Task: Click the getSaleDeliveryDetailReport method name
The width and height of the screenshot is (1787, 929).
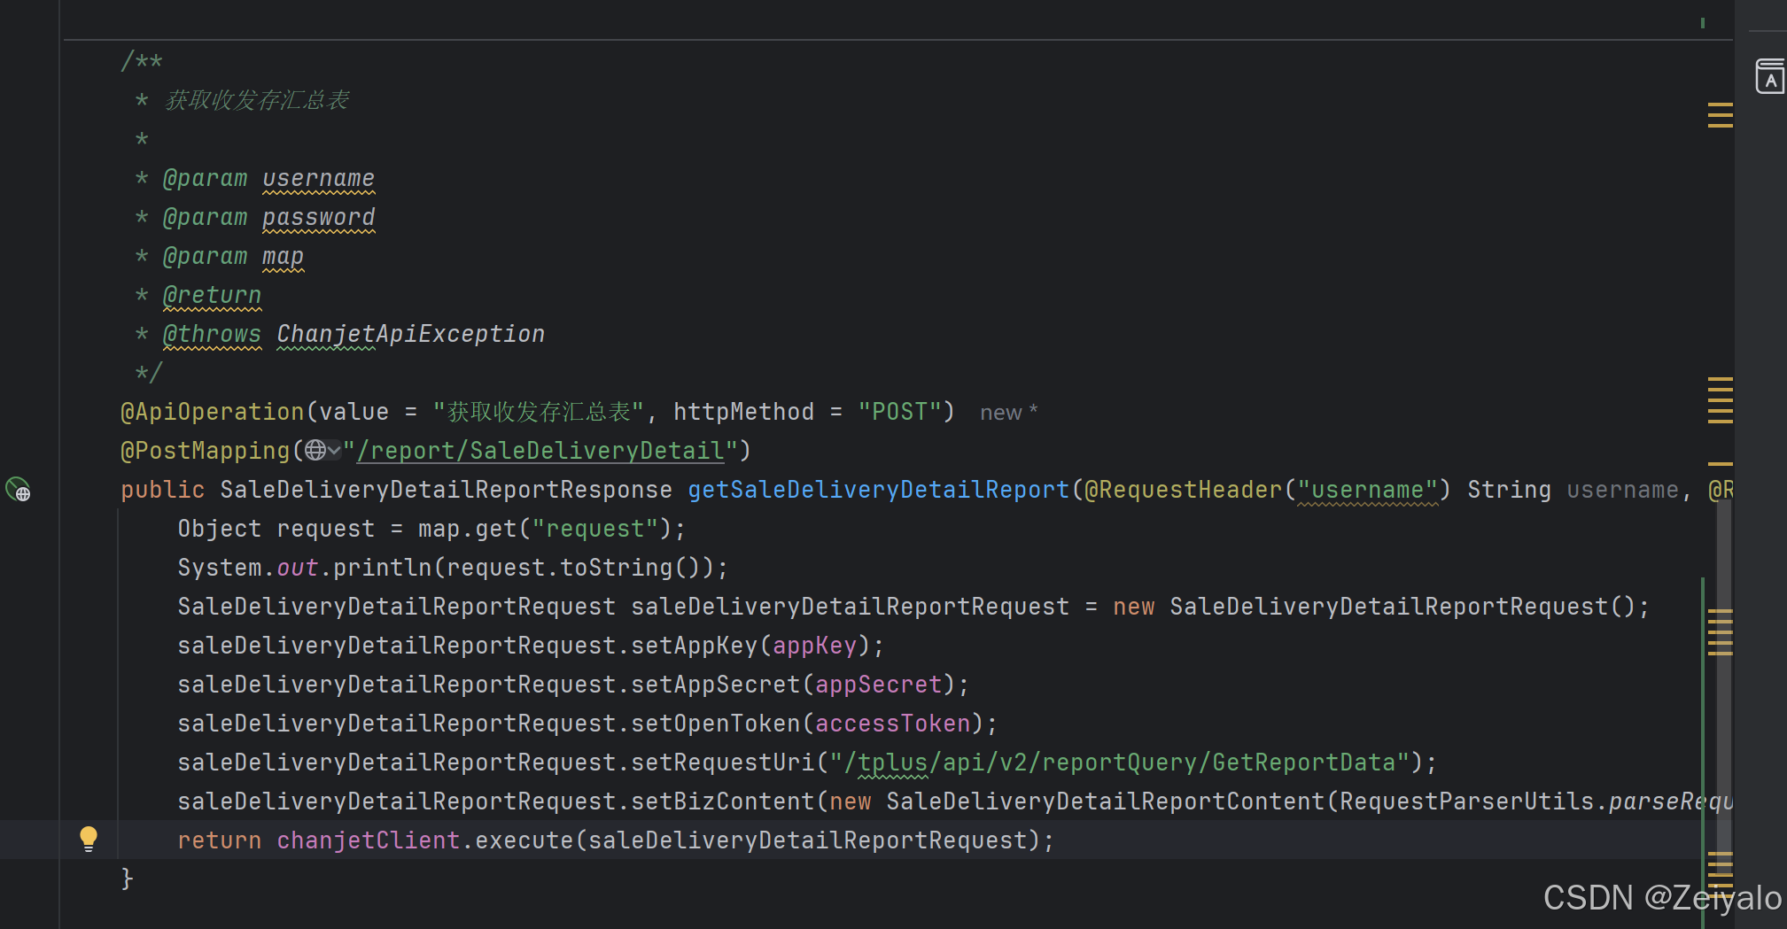Action: click(x=879, y=490)
